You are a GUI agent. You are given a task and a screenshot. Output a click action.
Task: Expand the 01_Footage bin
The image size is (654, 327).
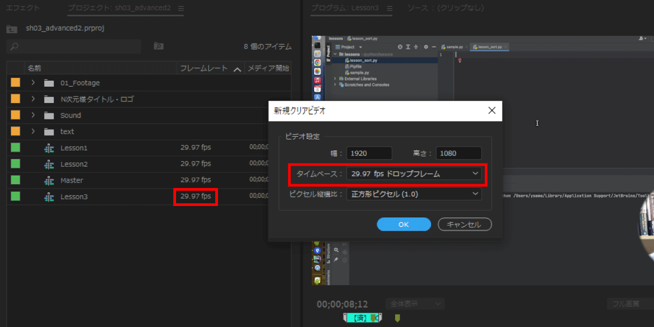(x=33, y=83)
